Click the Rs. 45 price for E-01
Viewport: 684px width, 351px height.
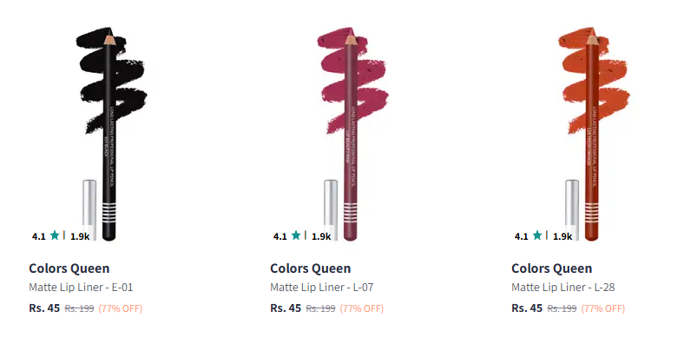(44, 308)
